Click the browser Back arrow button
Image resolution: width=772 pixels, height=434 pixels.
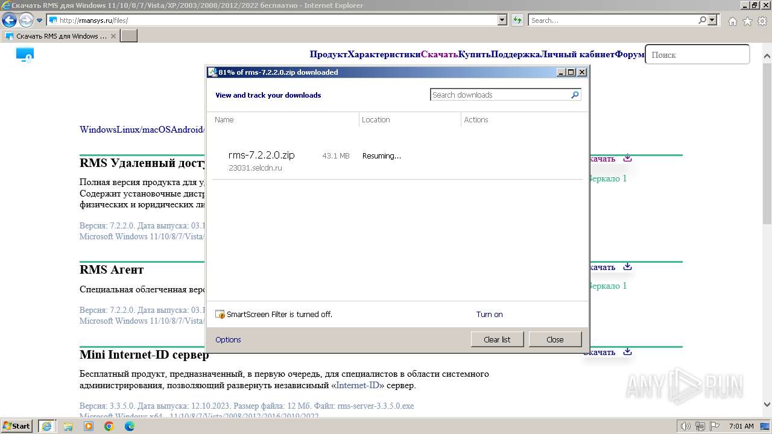tap(9, 20)
